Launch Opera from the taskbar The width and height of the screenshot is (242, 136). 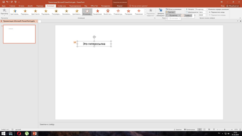tap(19, 133)
